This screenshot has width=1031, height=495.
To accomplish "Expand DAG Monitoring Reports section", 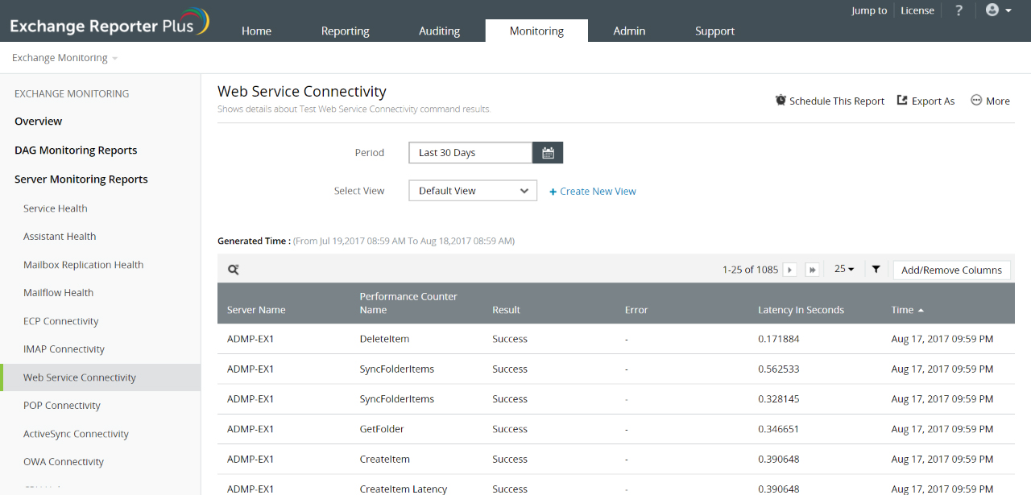I will click(76, 150).
